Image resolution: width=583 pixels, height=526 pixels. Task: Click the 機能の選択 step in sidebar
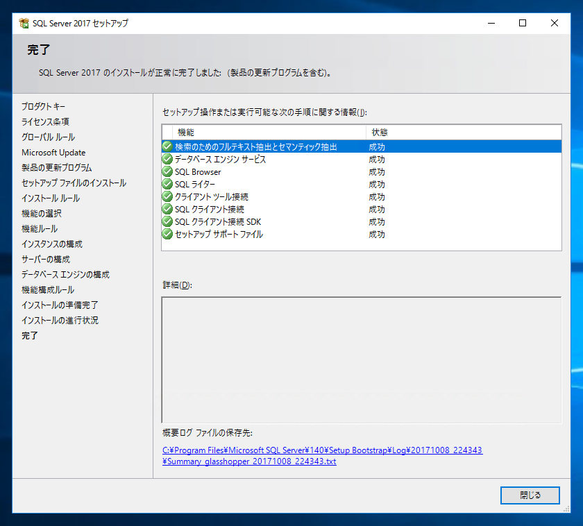click(x=42, y=213)
